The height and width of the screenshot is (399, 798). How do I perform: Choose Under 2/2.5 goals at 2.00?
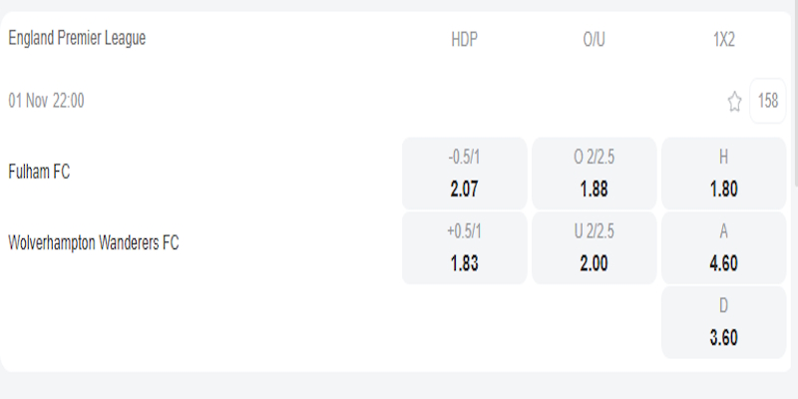[595, 246]
